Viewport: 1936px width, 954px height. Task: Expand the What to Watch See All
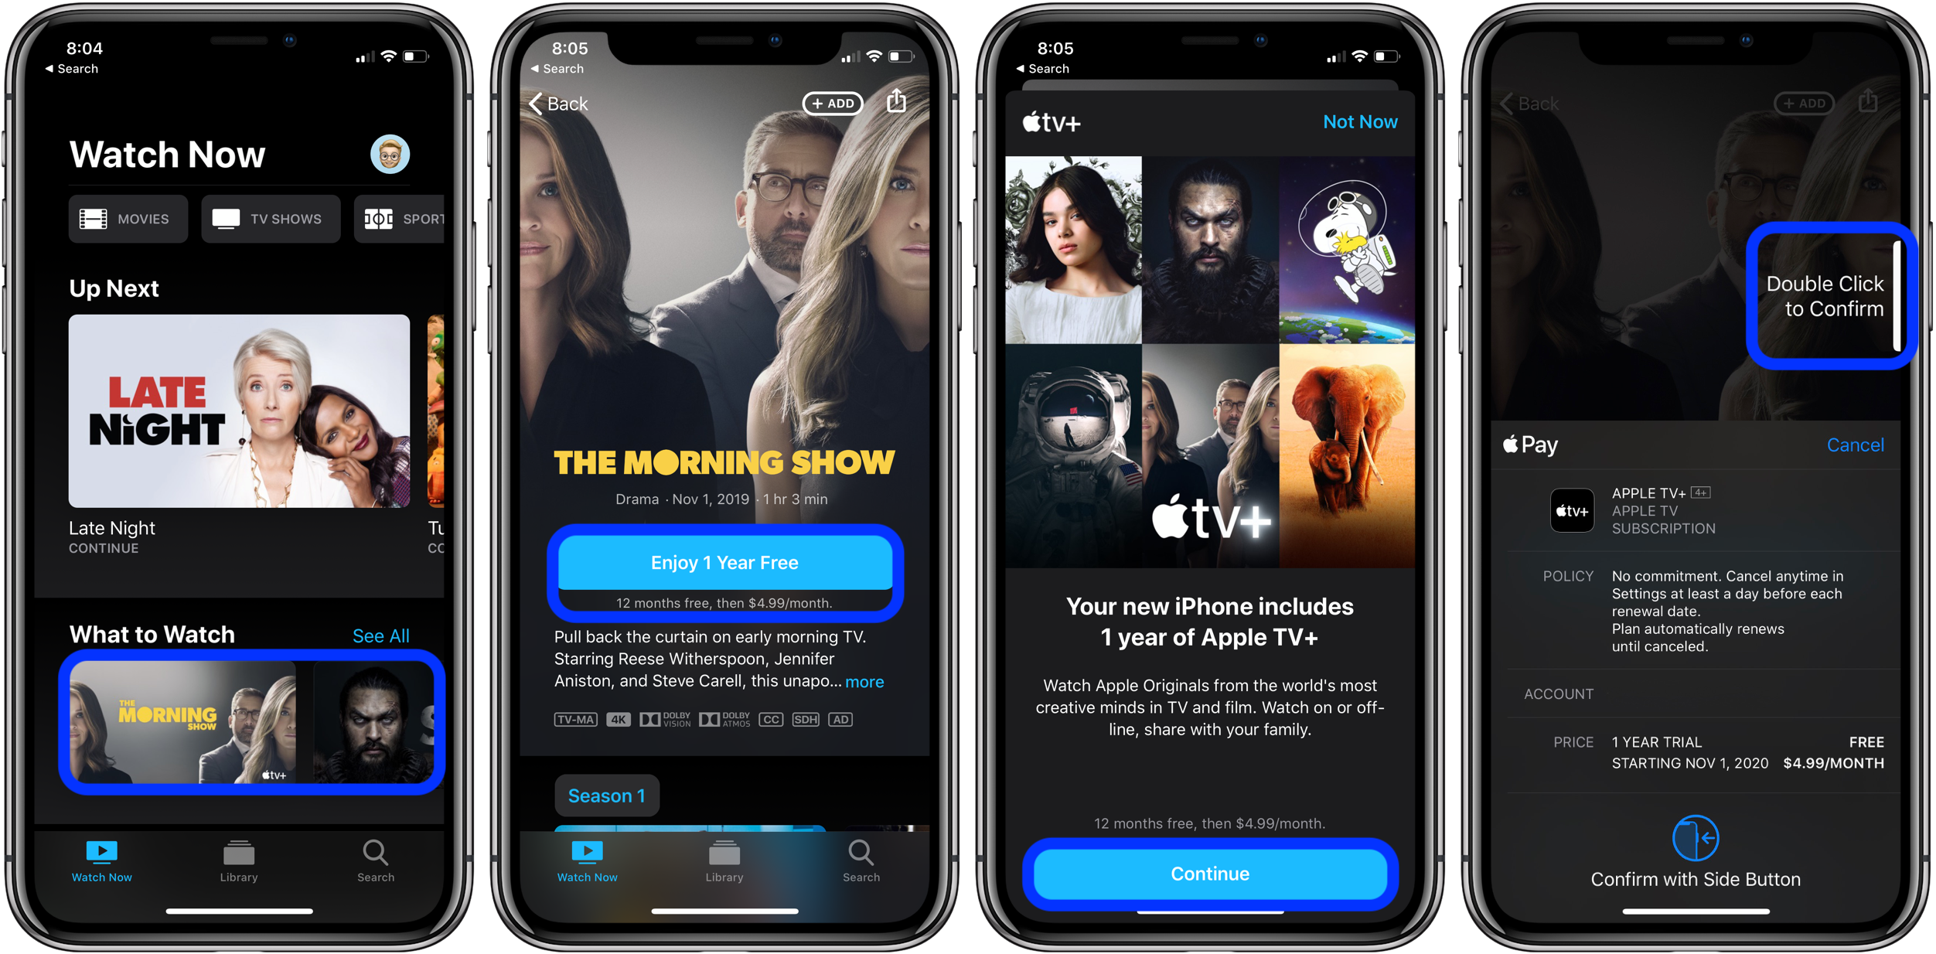(x=397, y=635)
